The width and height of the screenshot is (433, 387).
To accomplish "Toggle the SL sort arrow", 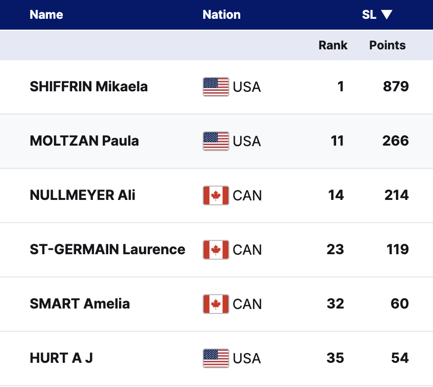I will tap(387, 15).
